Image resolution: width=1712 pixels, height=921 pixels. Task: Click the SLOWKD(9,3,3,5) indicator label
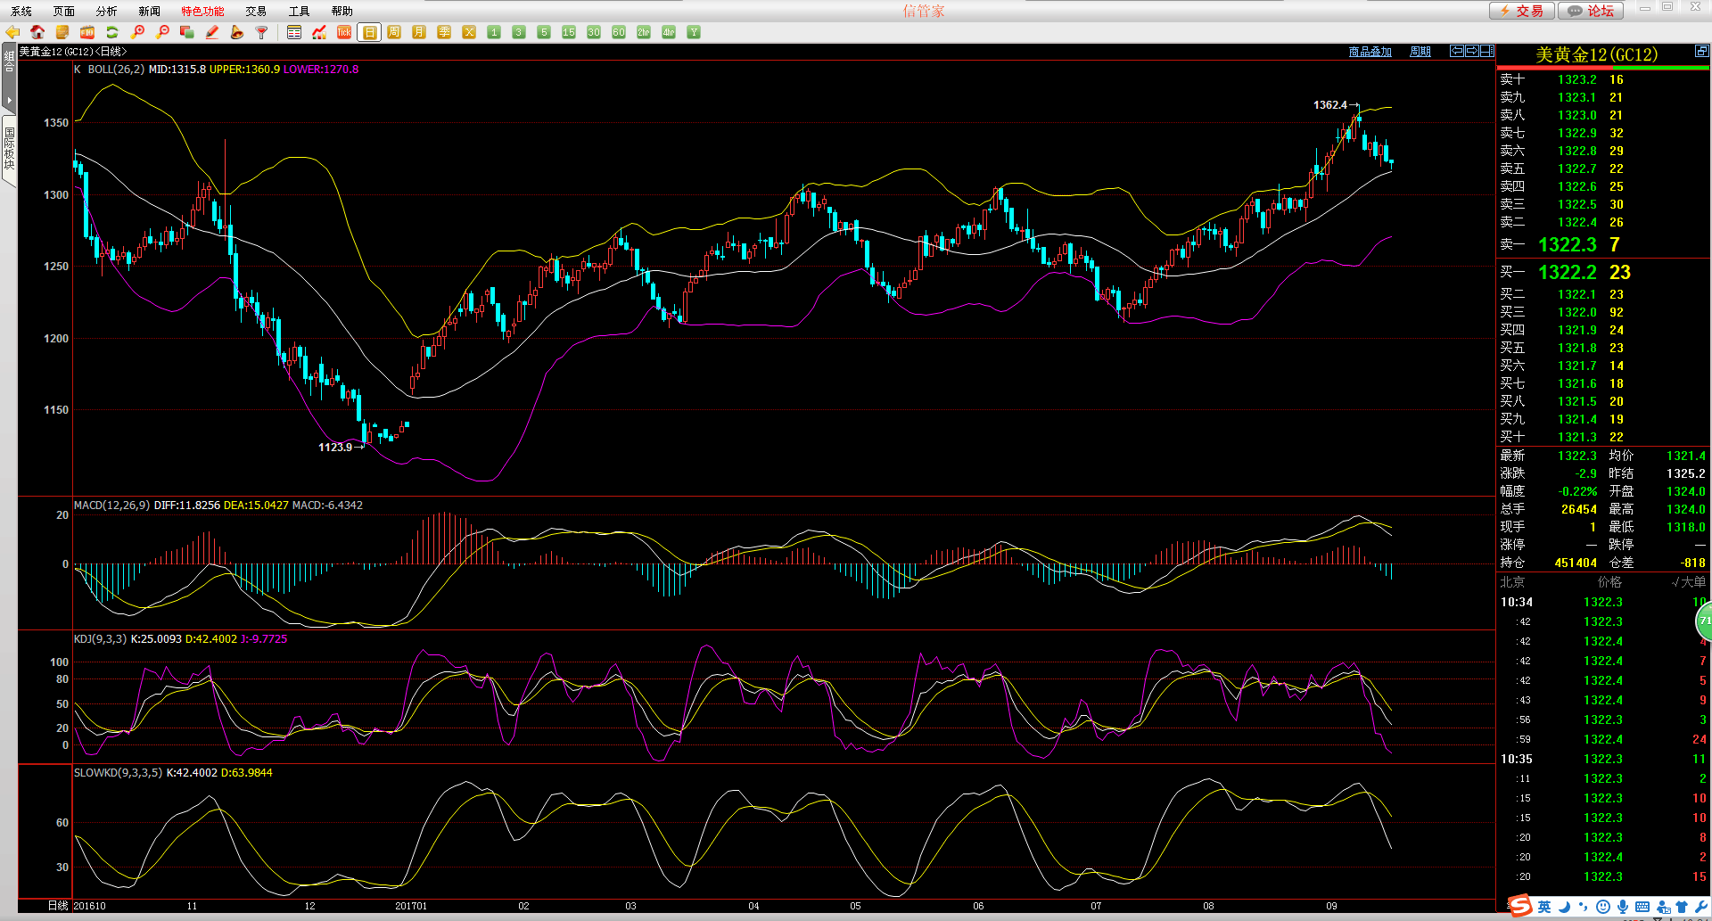point(118,772)
